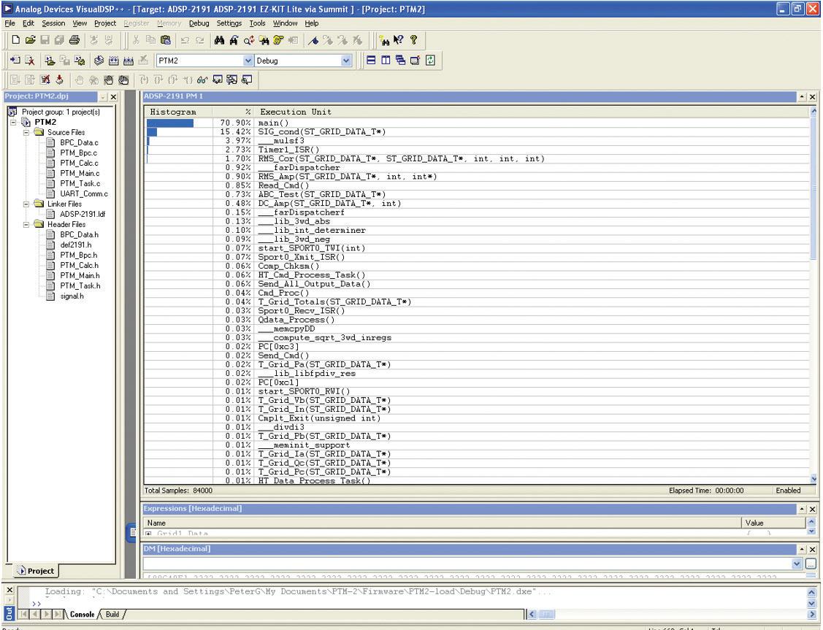Switch to the Build output tab
Image resolution: width=823 pixels, height=630 pixels.
(112, 614)
